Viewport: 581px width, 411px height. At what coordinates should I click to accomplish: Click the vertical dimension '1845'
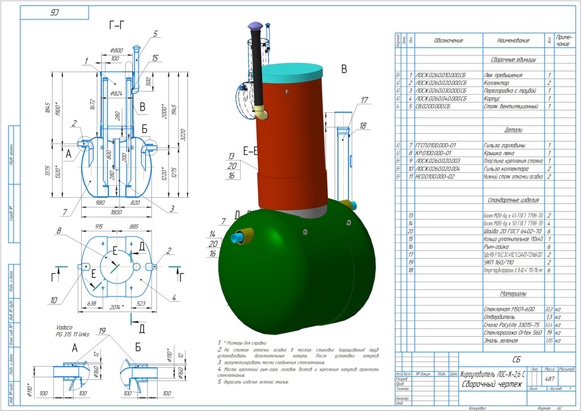pyautogui.click(x=48, y=108)
